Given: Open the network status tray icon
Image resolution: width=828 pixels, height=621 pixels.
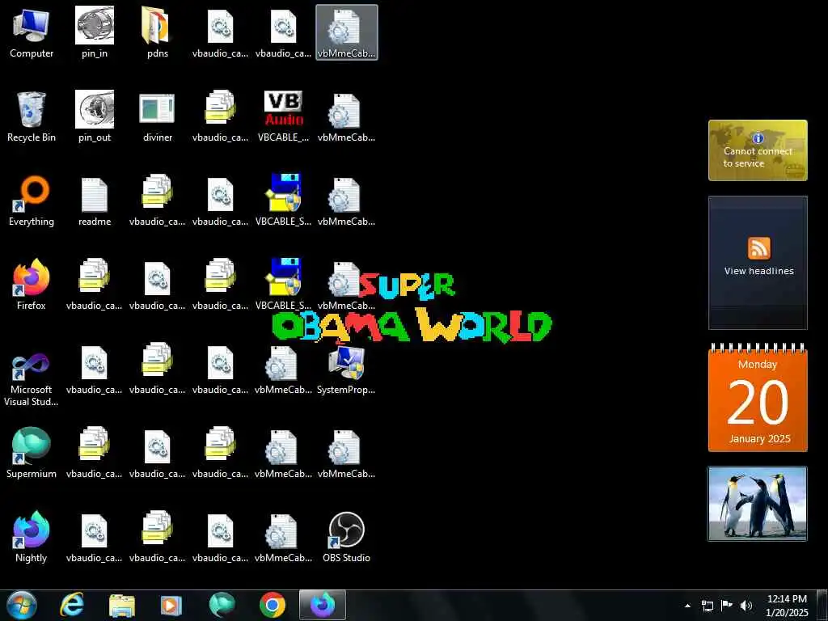Looking at the screenshot, I should pyautogui.click(x=708, y=606).
